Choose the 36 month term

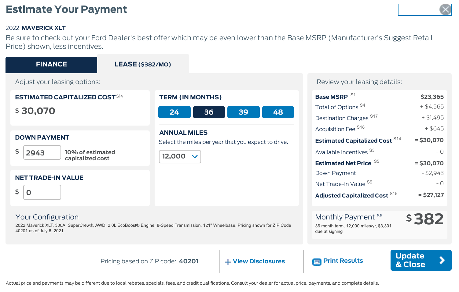click(209, 112)
